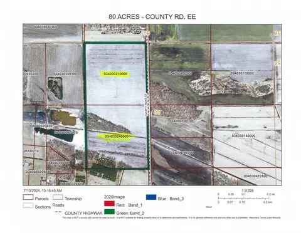Click the map scale ratio '1:9,028'
The image size is (301, 233).
(248, 190)
